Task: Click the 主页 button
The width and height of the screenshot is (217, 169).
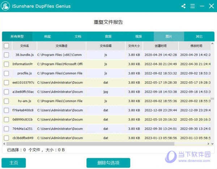Action: (x=14, y=163)
